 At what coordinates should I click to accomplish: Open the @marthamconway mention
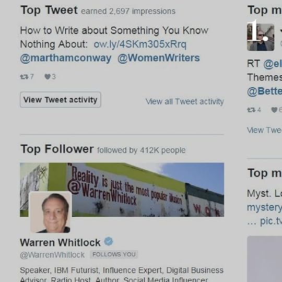tap(66, 58)
